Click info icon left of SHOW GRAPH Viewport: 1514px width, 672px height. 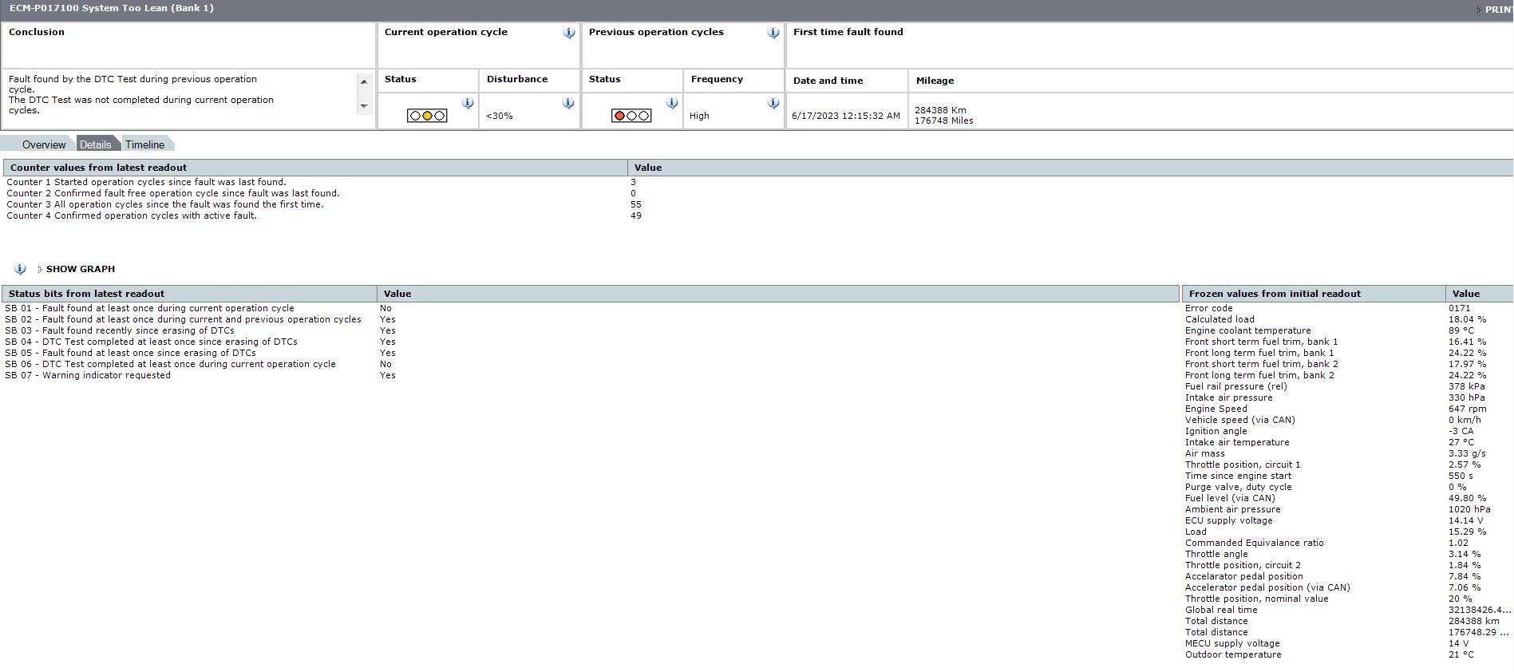[x=20, y=269]
